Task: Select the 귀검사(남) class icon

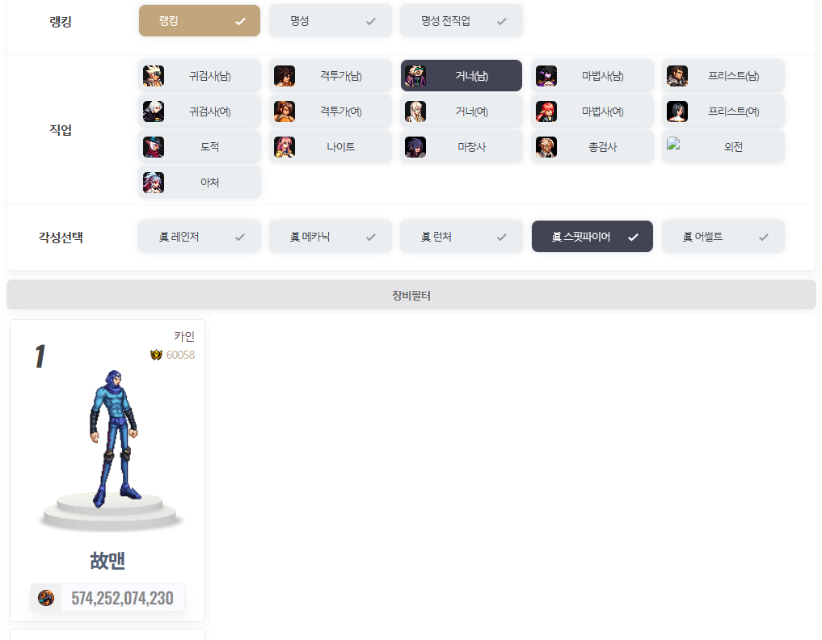Action: click(x=154, y=76)
